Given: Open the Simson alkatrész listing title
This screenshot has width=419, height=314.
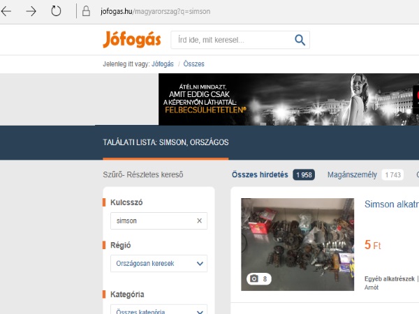Looking at the screenshot, I should [x=392, y=204].
